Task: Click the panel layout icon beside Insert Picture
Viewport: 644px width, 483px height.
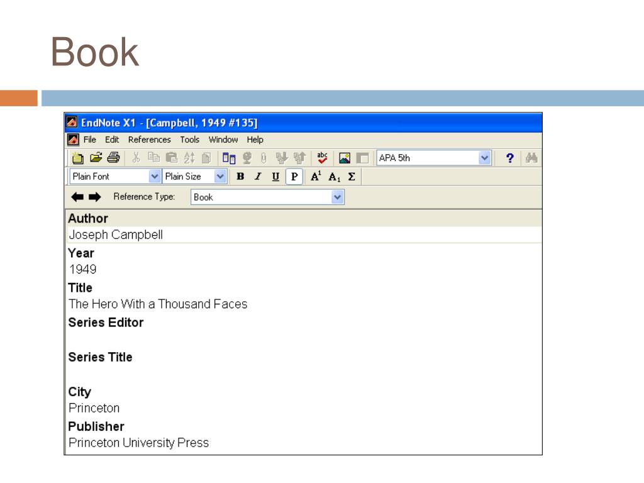Action: (x=362, y=158)
